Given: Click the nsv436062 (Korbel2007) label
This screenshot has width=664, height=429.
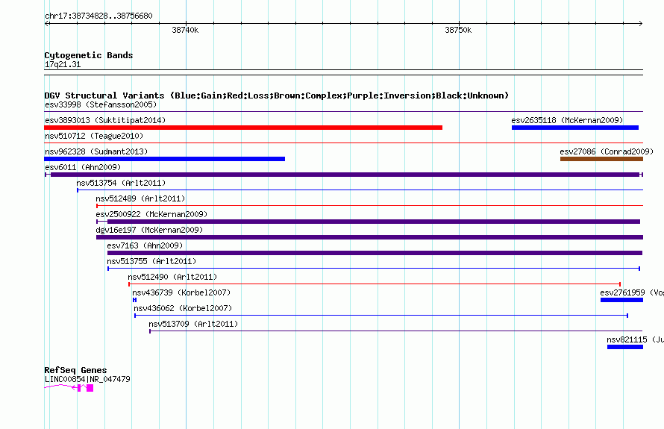Looking at the screenshot, I should 183,308.
